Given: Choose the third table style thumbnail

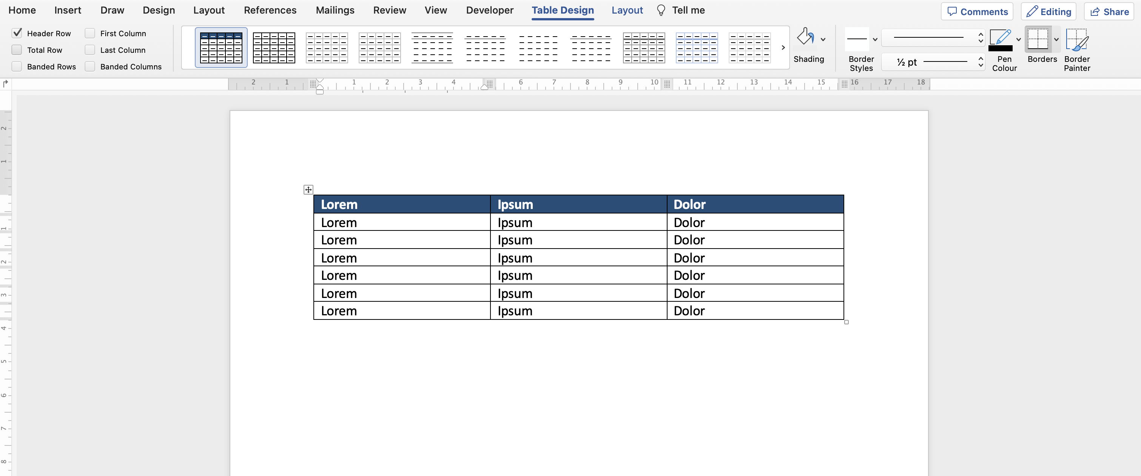Looking at the screenshot, I should point(327,47).
